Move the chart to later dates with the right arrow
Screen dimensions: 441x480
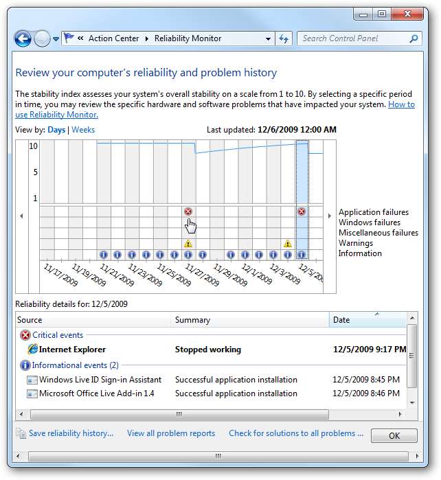330,216
